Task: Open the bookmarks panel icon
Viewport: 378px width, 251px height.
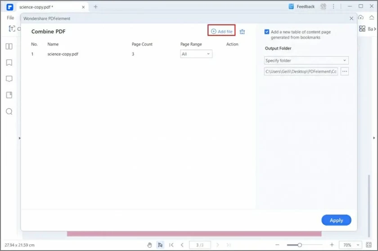Action: [x=9, y=63]
